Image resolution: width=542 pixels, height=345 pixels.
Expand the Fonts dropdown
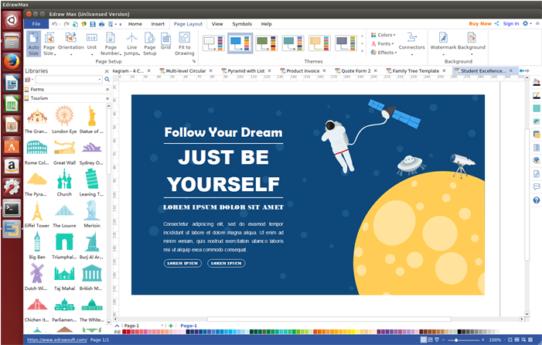coord(384,44)
